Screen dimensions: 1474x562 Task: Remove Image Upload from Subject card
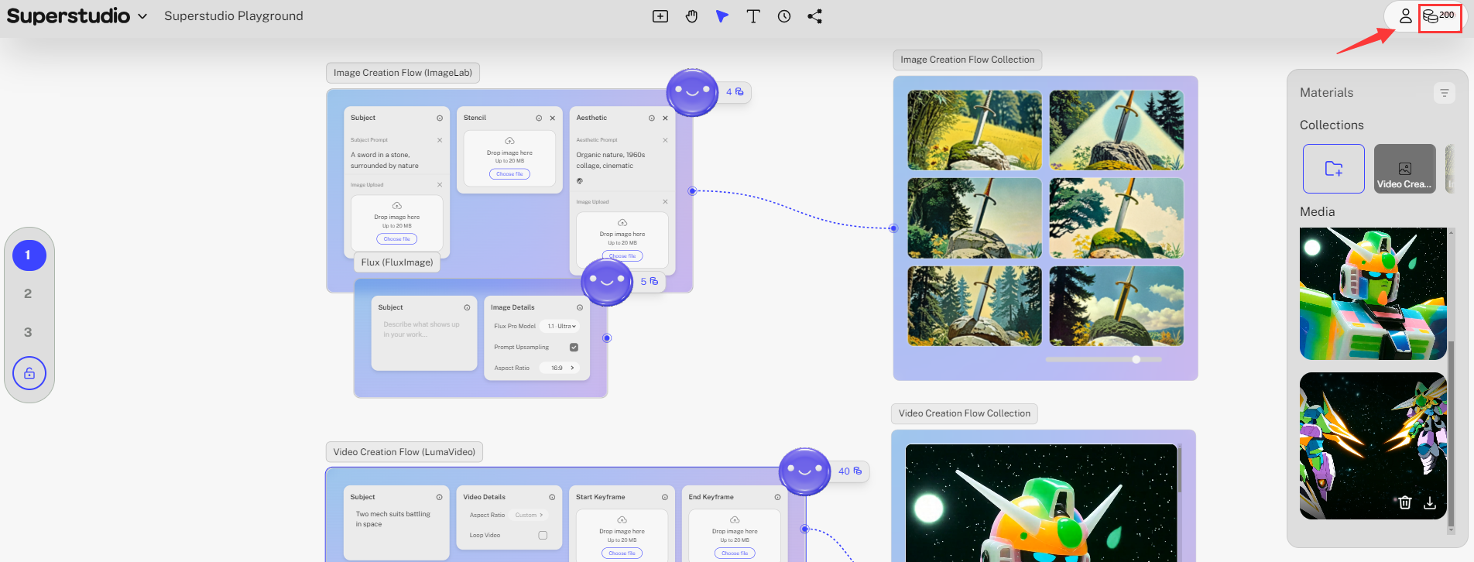[x=440, y=185]
